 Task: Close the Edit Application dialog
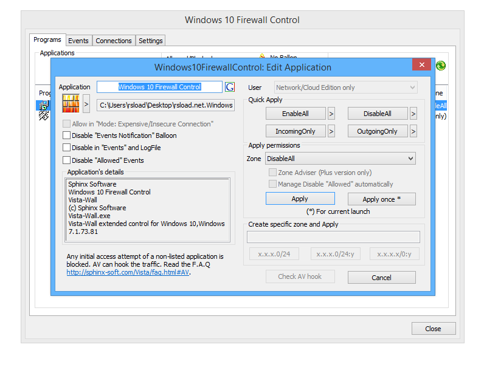coord(421,64)
